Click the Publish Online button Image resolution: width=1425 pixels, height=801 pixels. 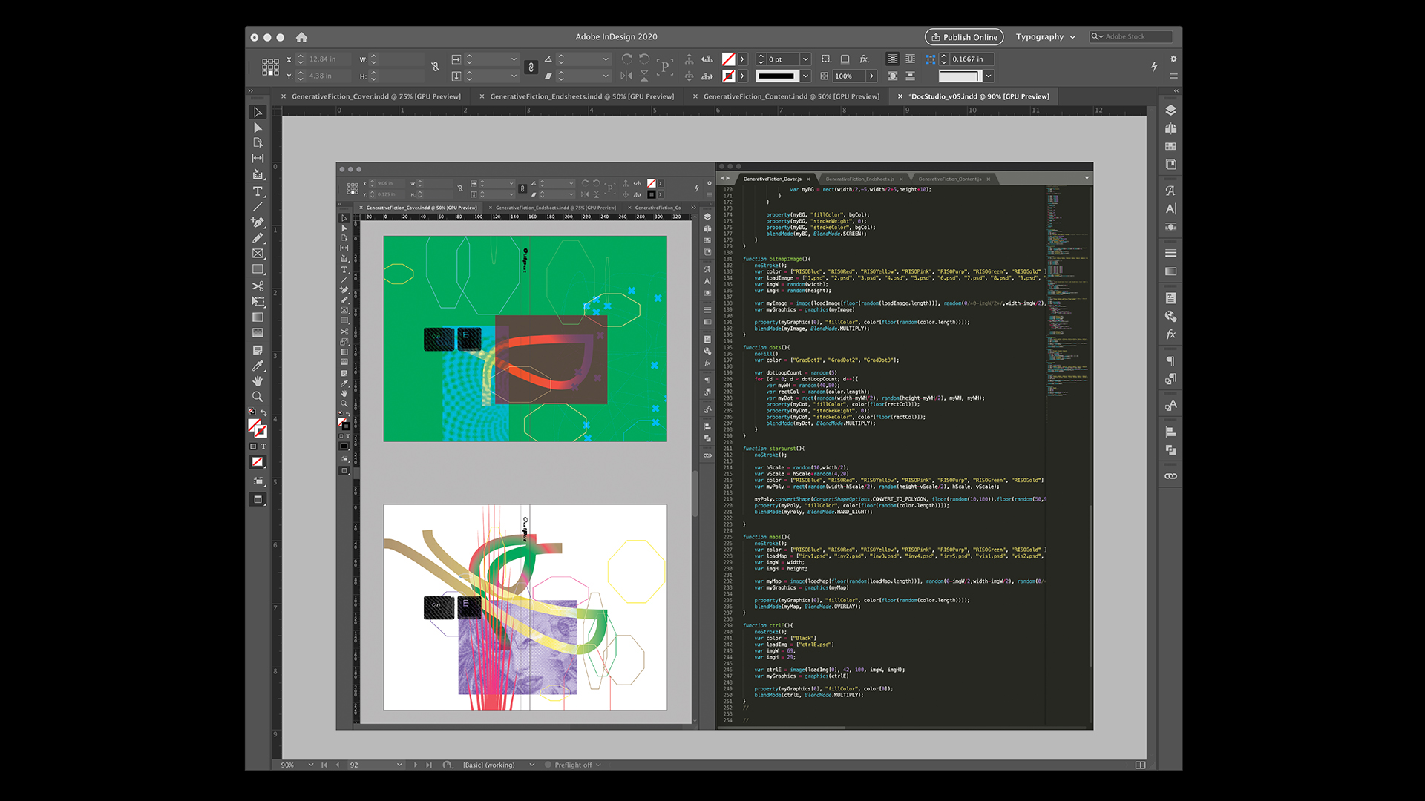[x=964, y=37]
